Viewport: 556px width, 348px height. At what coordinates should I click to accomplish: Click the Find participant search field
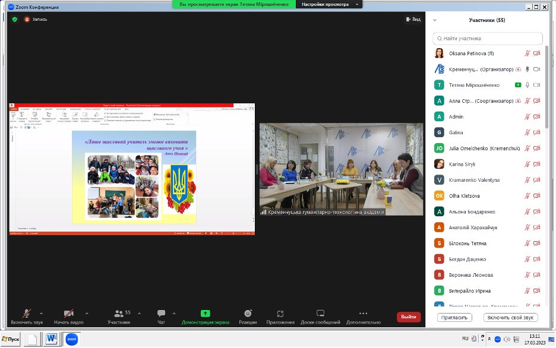pos(487,38)
